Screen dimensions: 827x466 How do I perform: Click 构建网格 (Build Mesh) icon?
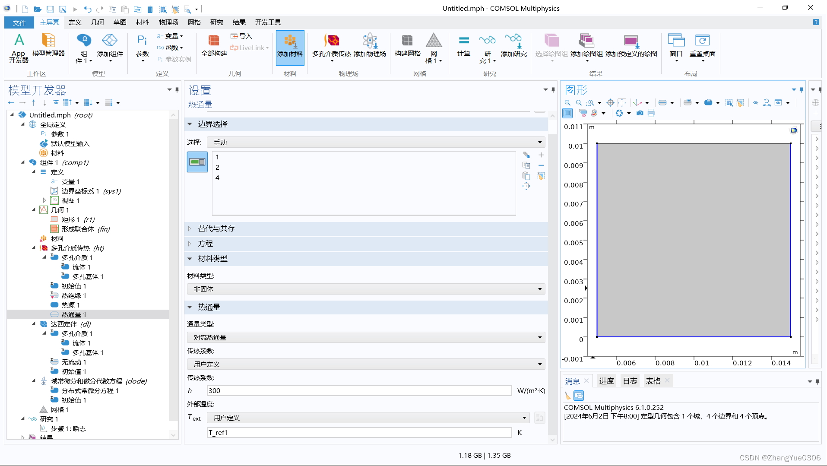(407, 45)
